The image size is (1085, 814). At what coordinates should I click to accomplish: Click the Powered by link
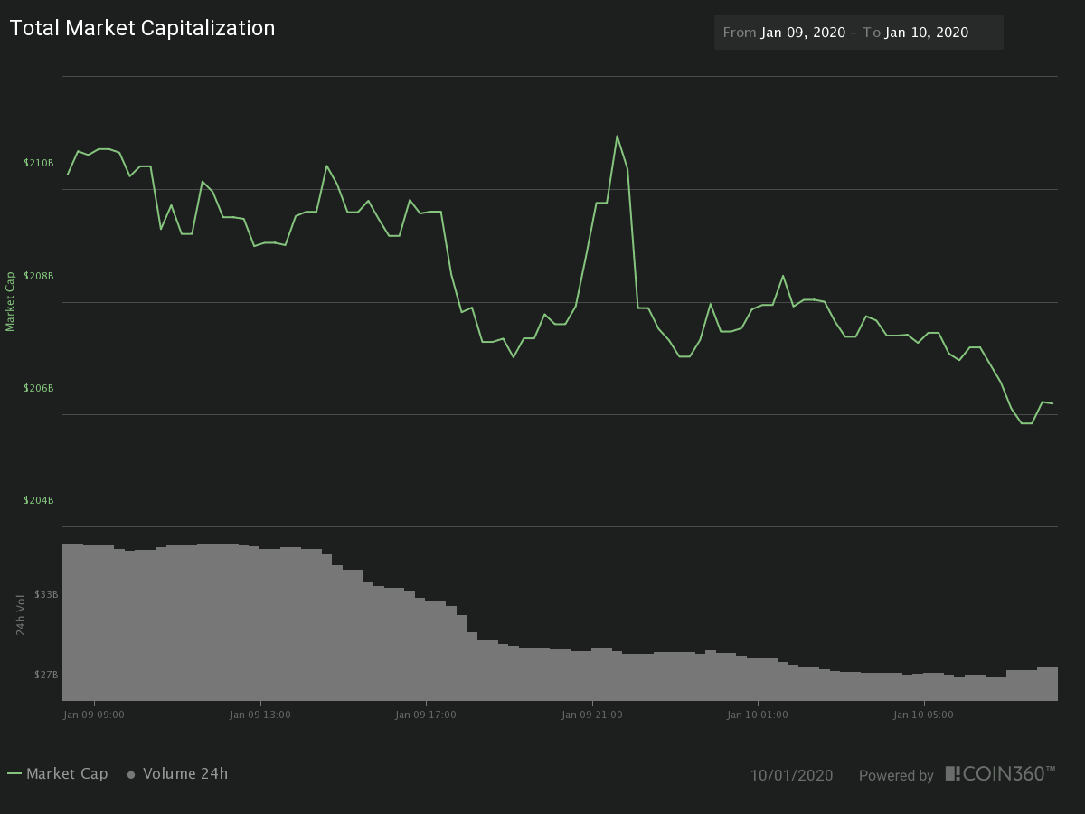896,775
